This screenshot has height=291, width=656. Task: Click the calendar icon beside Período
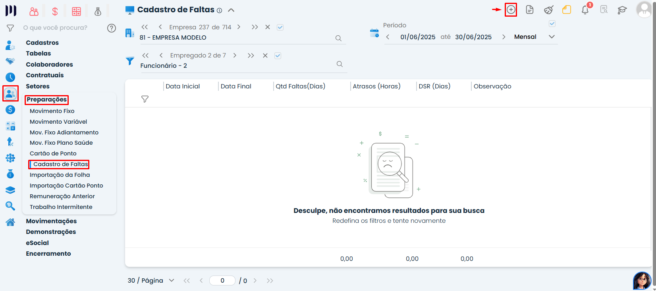tap(374, 33)
